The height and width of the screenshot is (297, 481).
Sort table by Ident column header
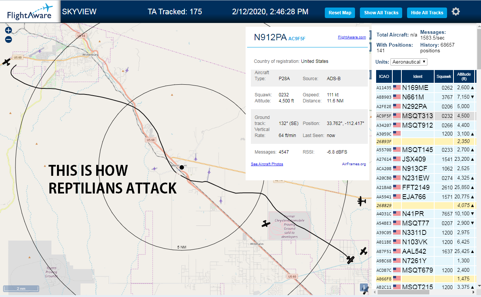tap(418, 76)
